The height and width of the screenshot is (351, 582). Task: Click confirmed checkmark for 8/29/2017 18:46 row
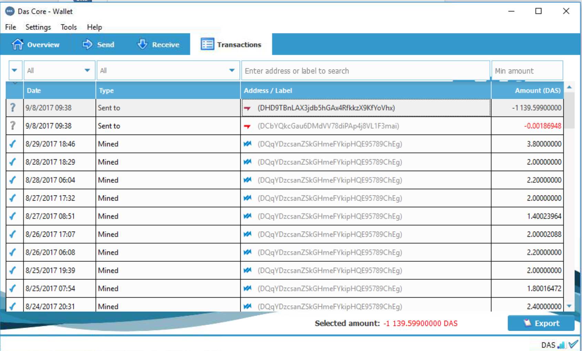pyautogui.click(x=13, y=144)
